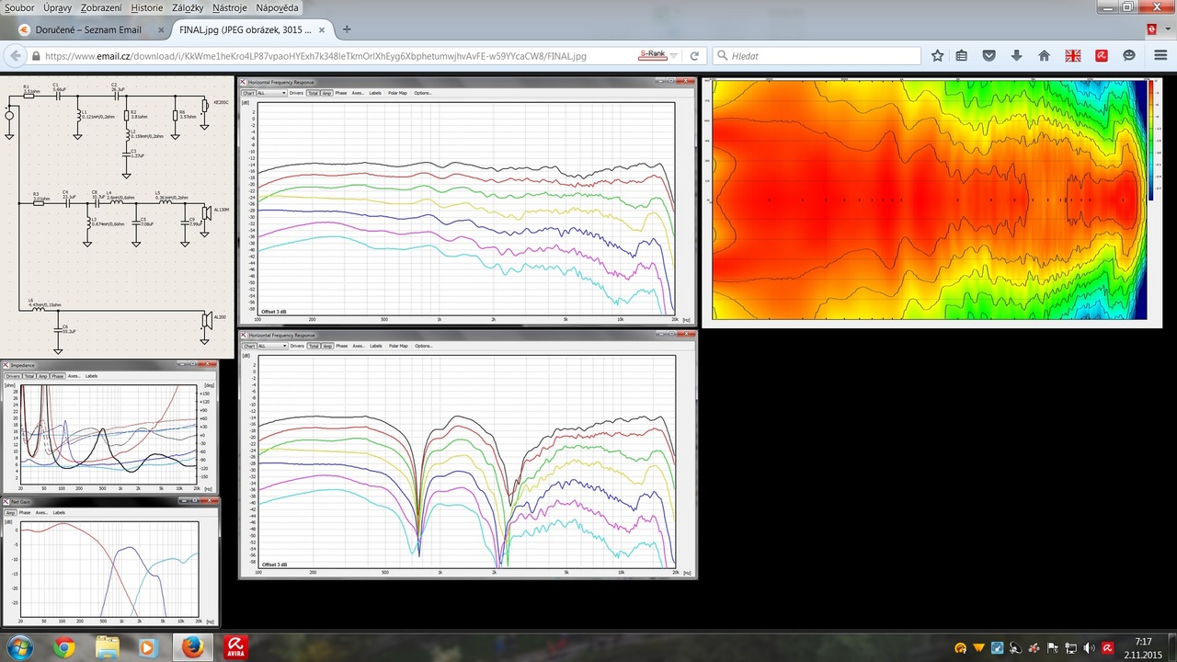This screenshot has width=1177, height=662.
Task: Open the Historie menu
Action: pos(146,7)
